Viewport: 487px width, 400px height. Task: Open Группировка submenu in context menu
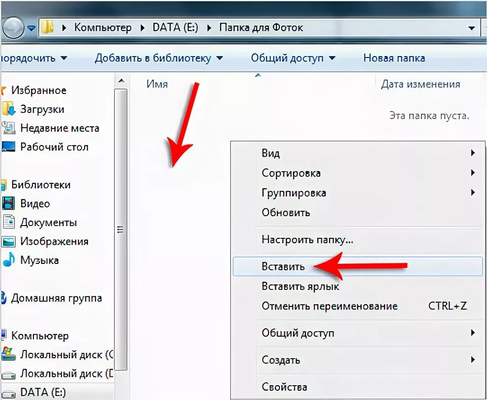click(x=358, y=193)
